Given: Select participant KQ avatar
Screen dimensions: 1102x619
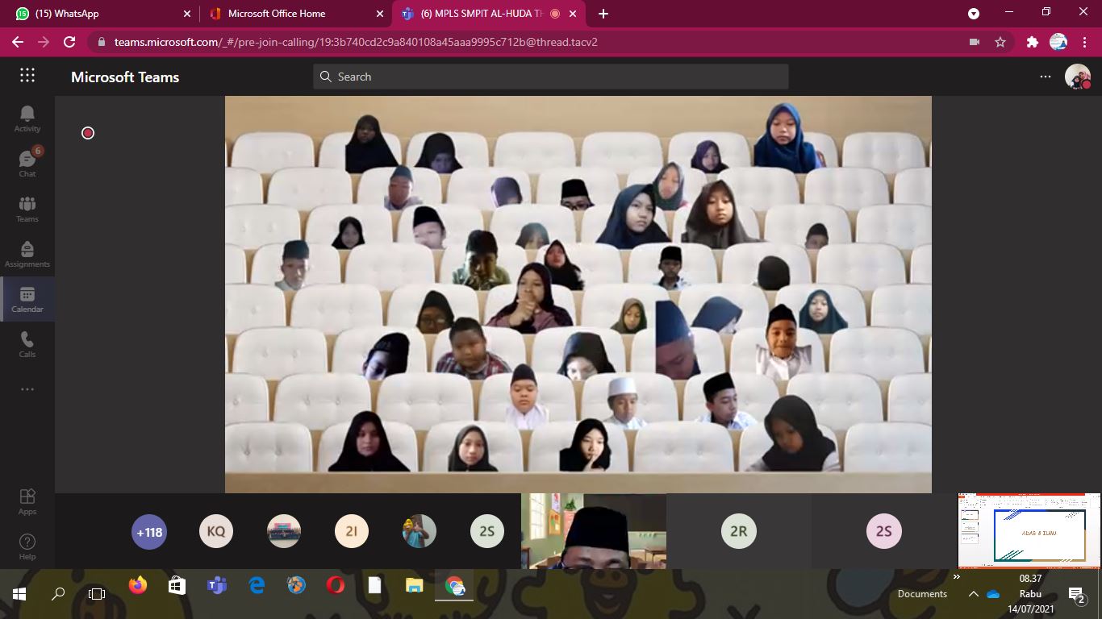Looking at the screenshot, I should click(x=216, y=532).
